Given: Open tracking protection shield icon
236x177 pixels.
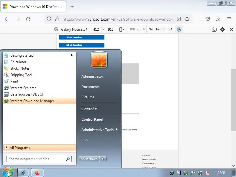Looking at the screenshot, I should coord(49,19).
